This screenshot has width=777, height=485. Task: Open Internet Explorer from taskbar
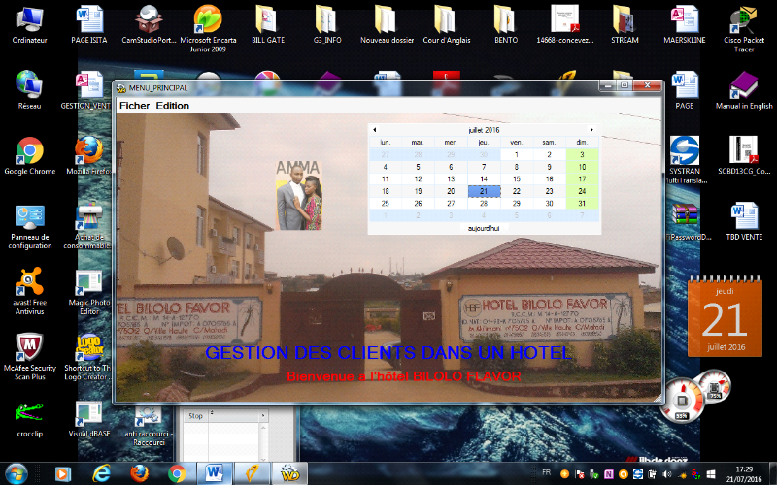click(x=101, y=474)
